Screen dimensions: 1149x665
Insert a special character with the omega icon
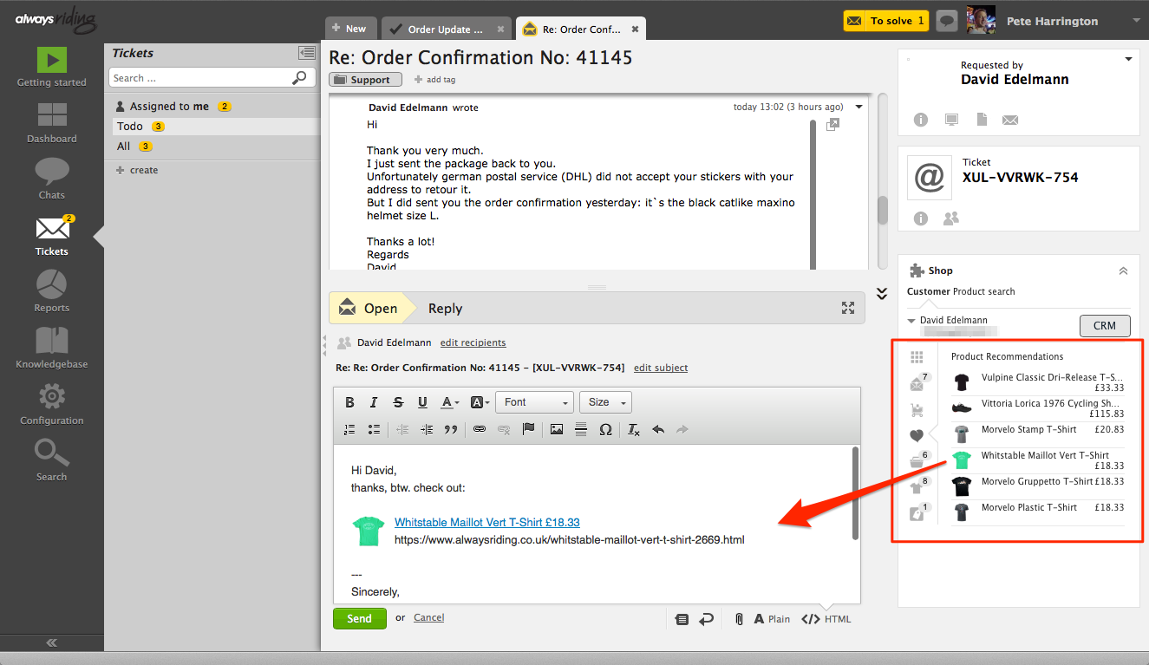[605, 429]
